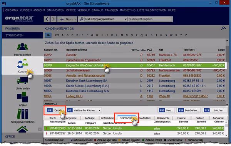The image size is (231, 146).
Task: Open the HILFE menu
Action: point(172,10)
